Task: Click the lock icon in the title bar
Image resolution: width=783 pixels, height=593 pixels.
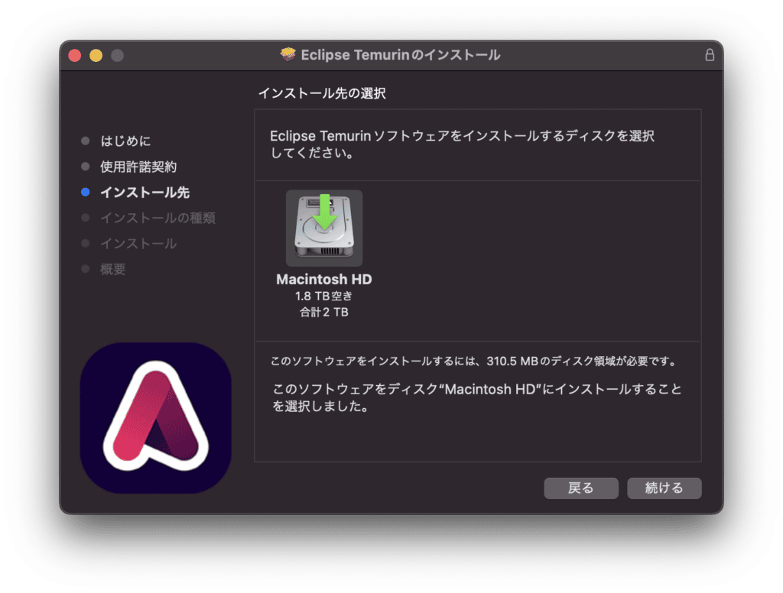Action: click(710, 54)
